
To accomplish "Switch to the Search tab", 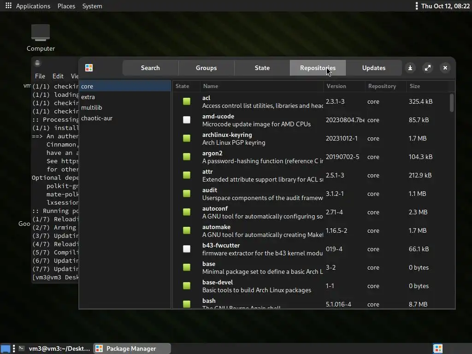I will 150,68.
